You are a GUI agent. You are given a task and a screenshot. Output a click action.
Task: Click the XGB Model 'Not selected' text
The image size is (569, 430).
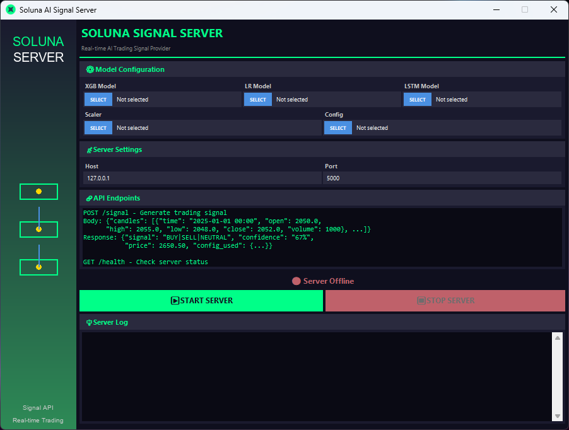132,100
